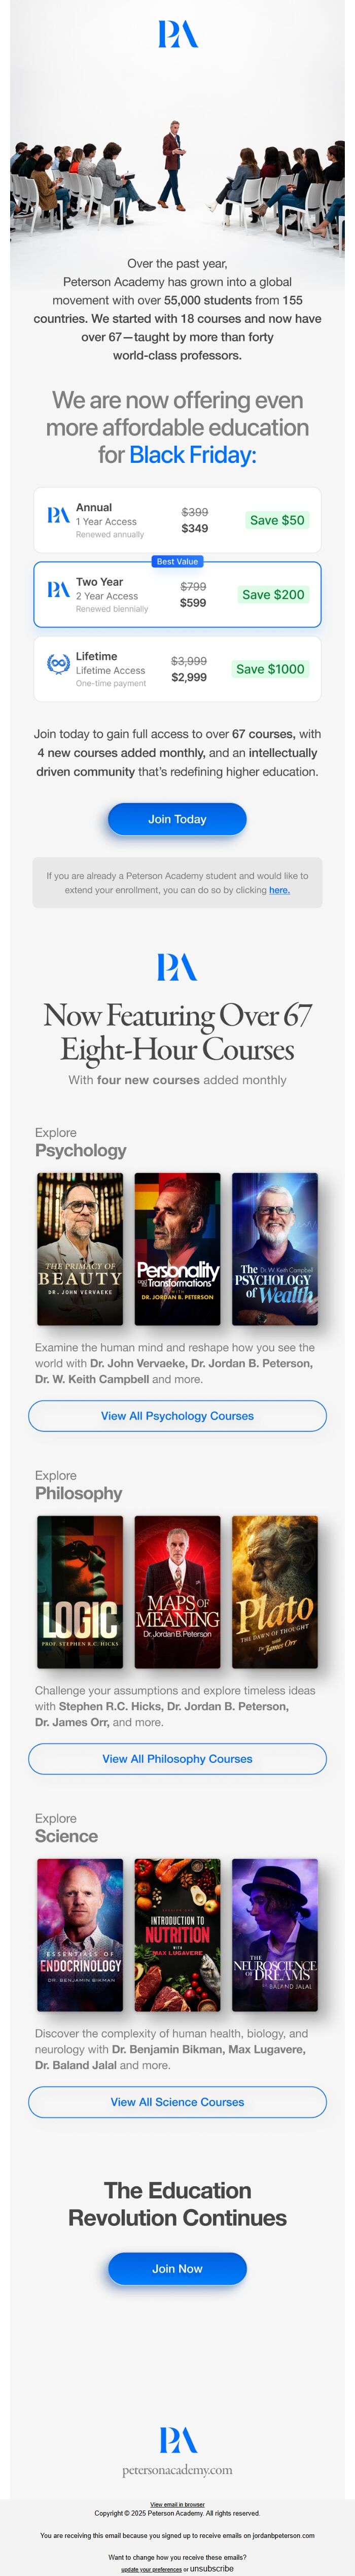Click the update your preferences link
The image size is (355, 2576).
click(x=151, y=2569)
